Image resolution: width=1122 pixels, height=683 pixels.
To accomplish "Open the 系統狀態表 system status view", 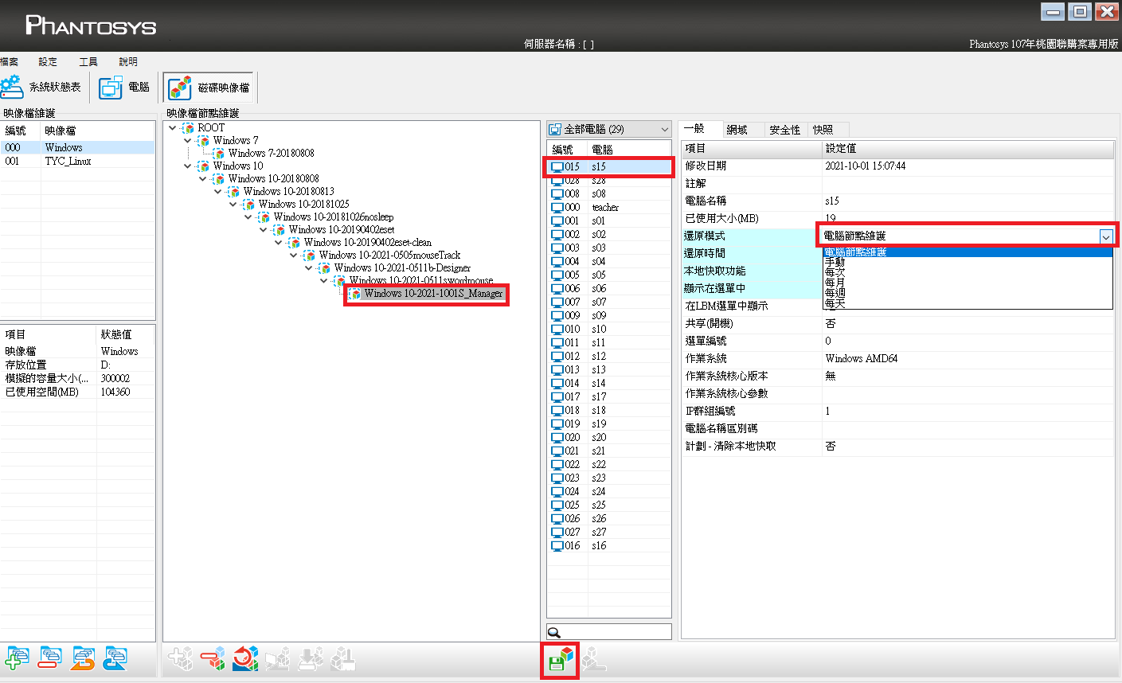I will (41, 87).
